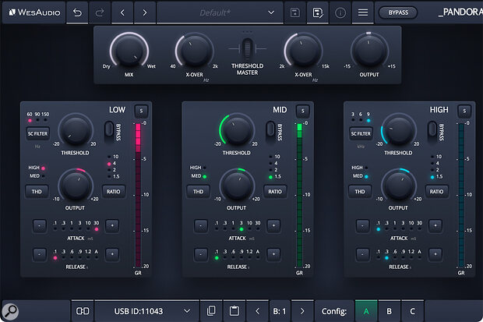This screenshot has width=483, height=322.
Task: Toggle the global BYPASS button
Action: coord(398,12)
